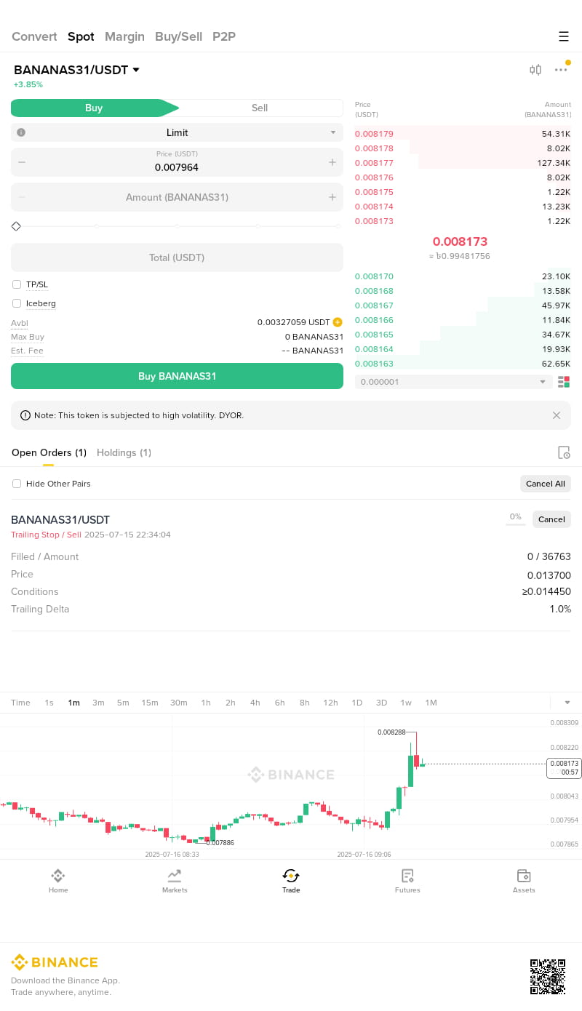Switch the order book layout icon
The width and height of the screenshot is (582, 1011).
564,382
